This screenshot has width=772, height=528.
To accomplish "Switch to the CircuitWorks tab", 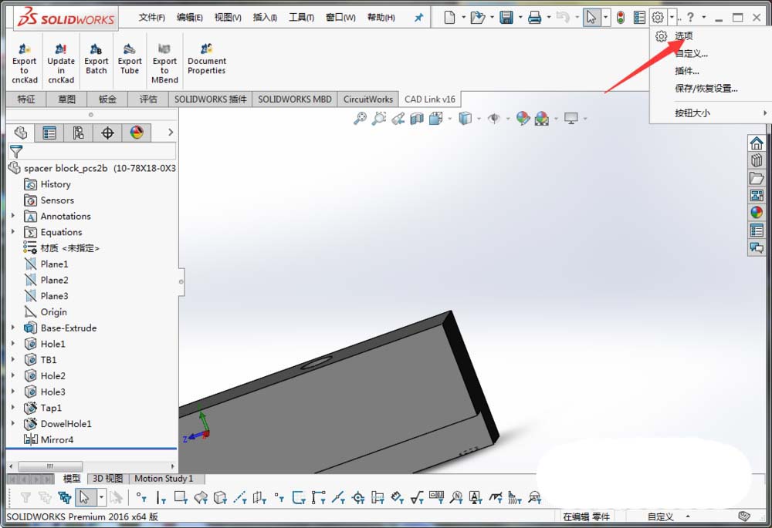I will pyautogui.click(x=368, y=99).
